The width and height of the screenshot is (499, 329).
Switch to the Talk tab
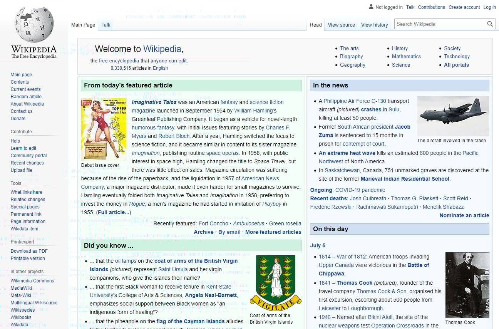(x=105, y=24)
